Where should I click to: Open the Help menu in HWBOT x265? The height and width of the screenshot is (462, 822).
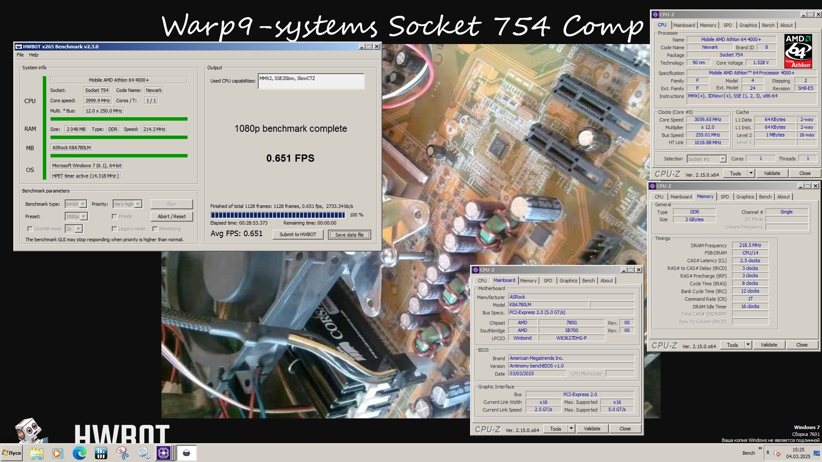(34, 55)
